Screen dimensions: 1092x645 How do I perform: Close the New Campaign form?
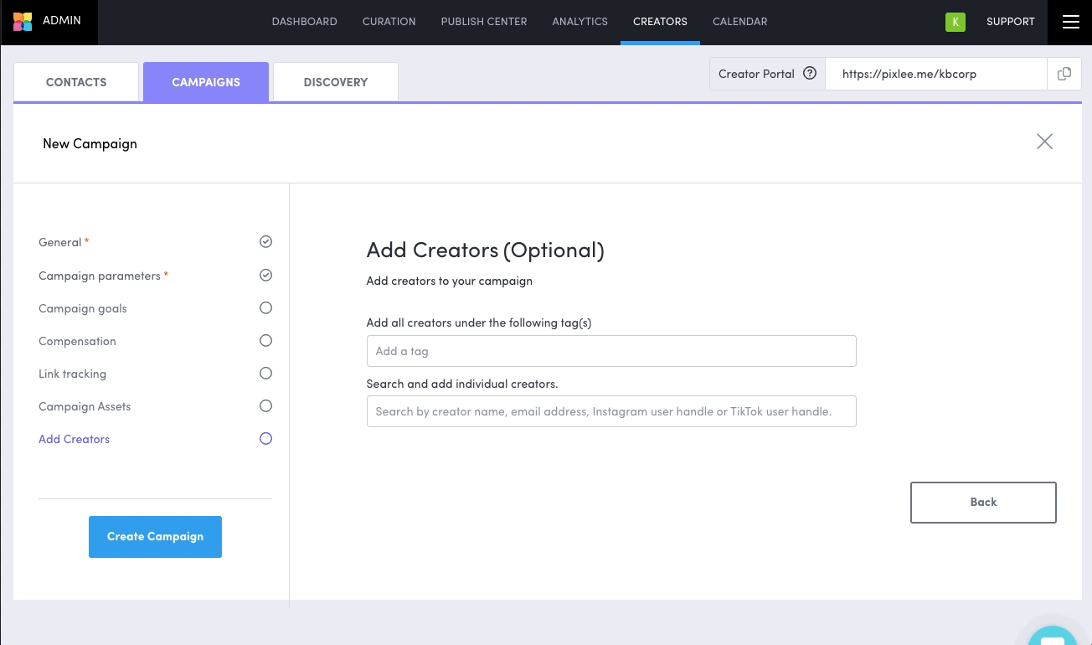(x=1044, y=142)
